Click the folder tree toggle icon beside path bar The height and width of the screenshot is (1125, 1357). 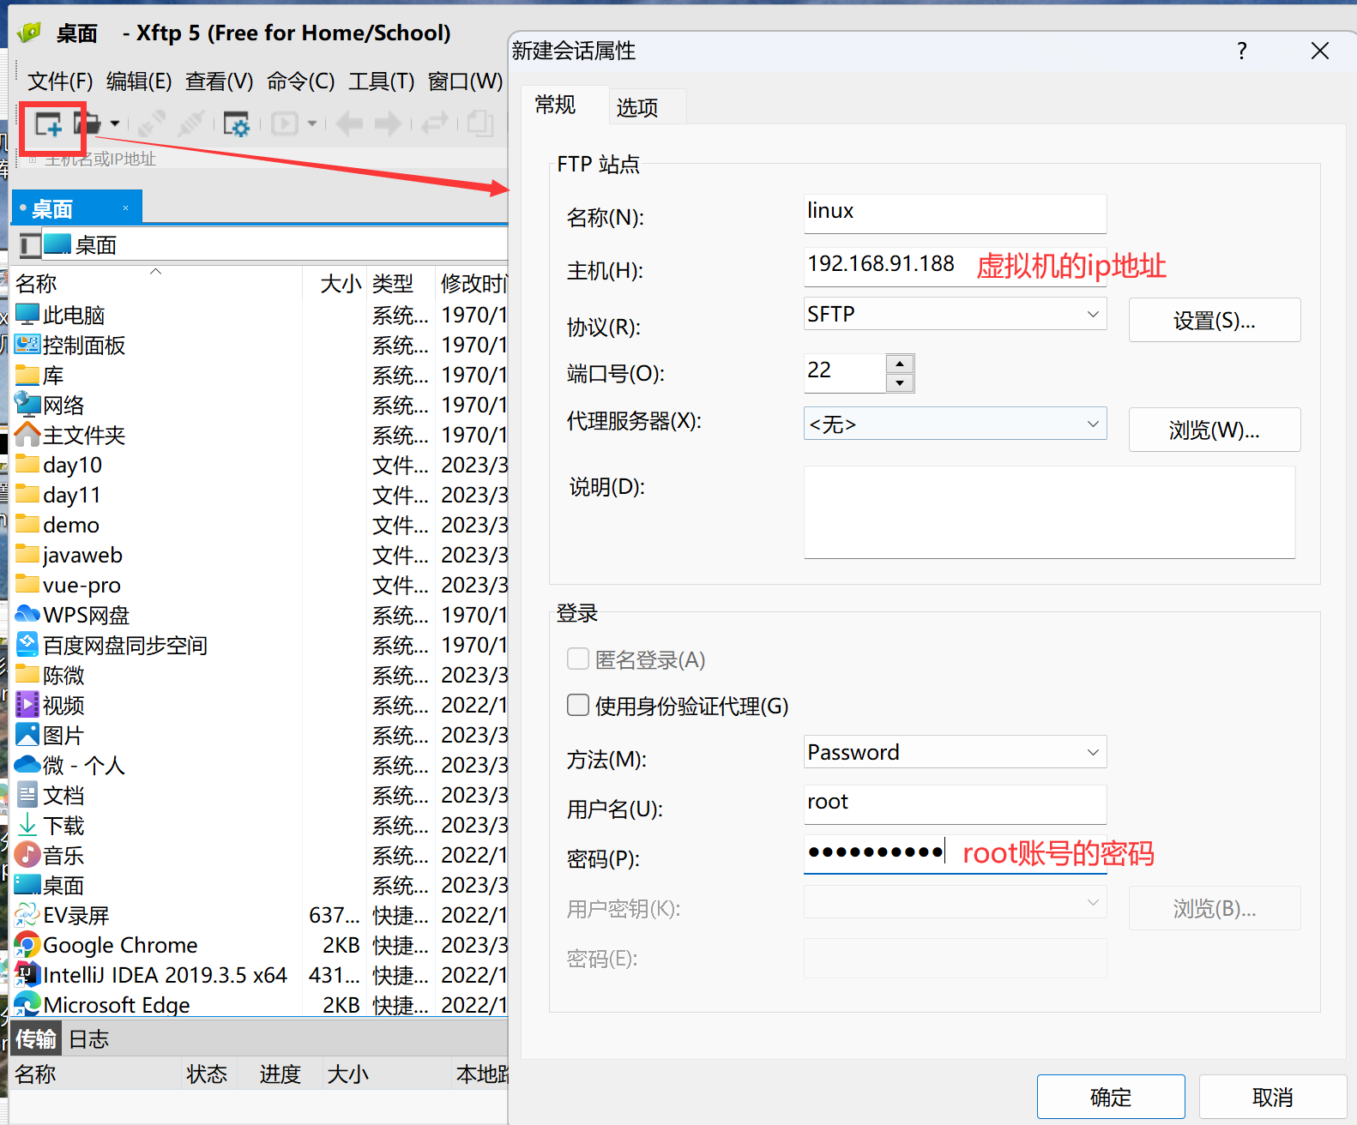pos(30,245)
